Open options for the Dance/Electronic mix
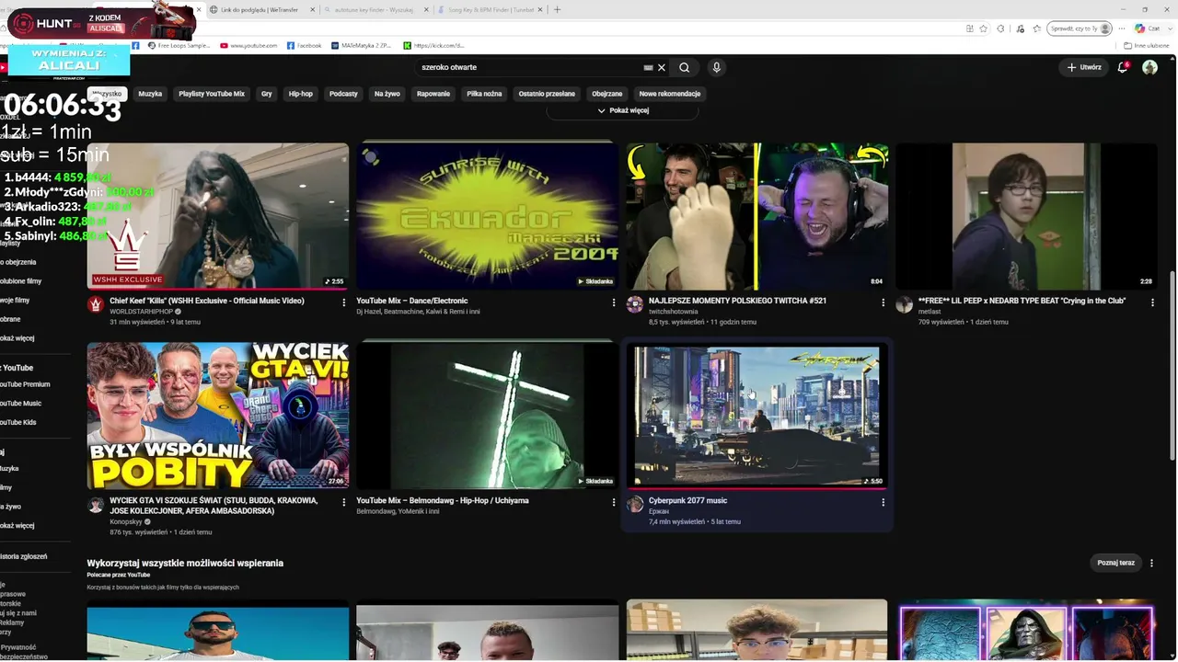The image size is (1178, 662). tap(614, 302)
